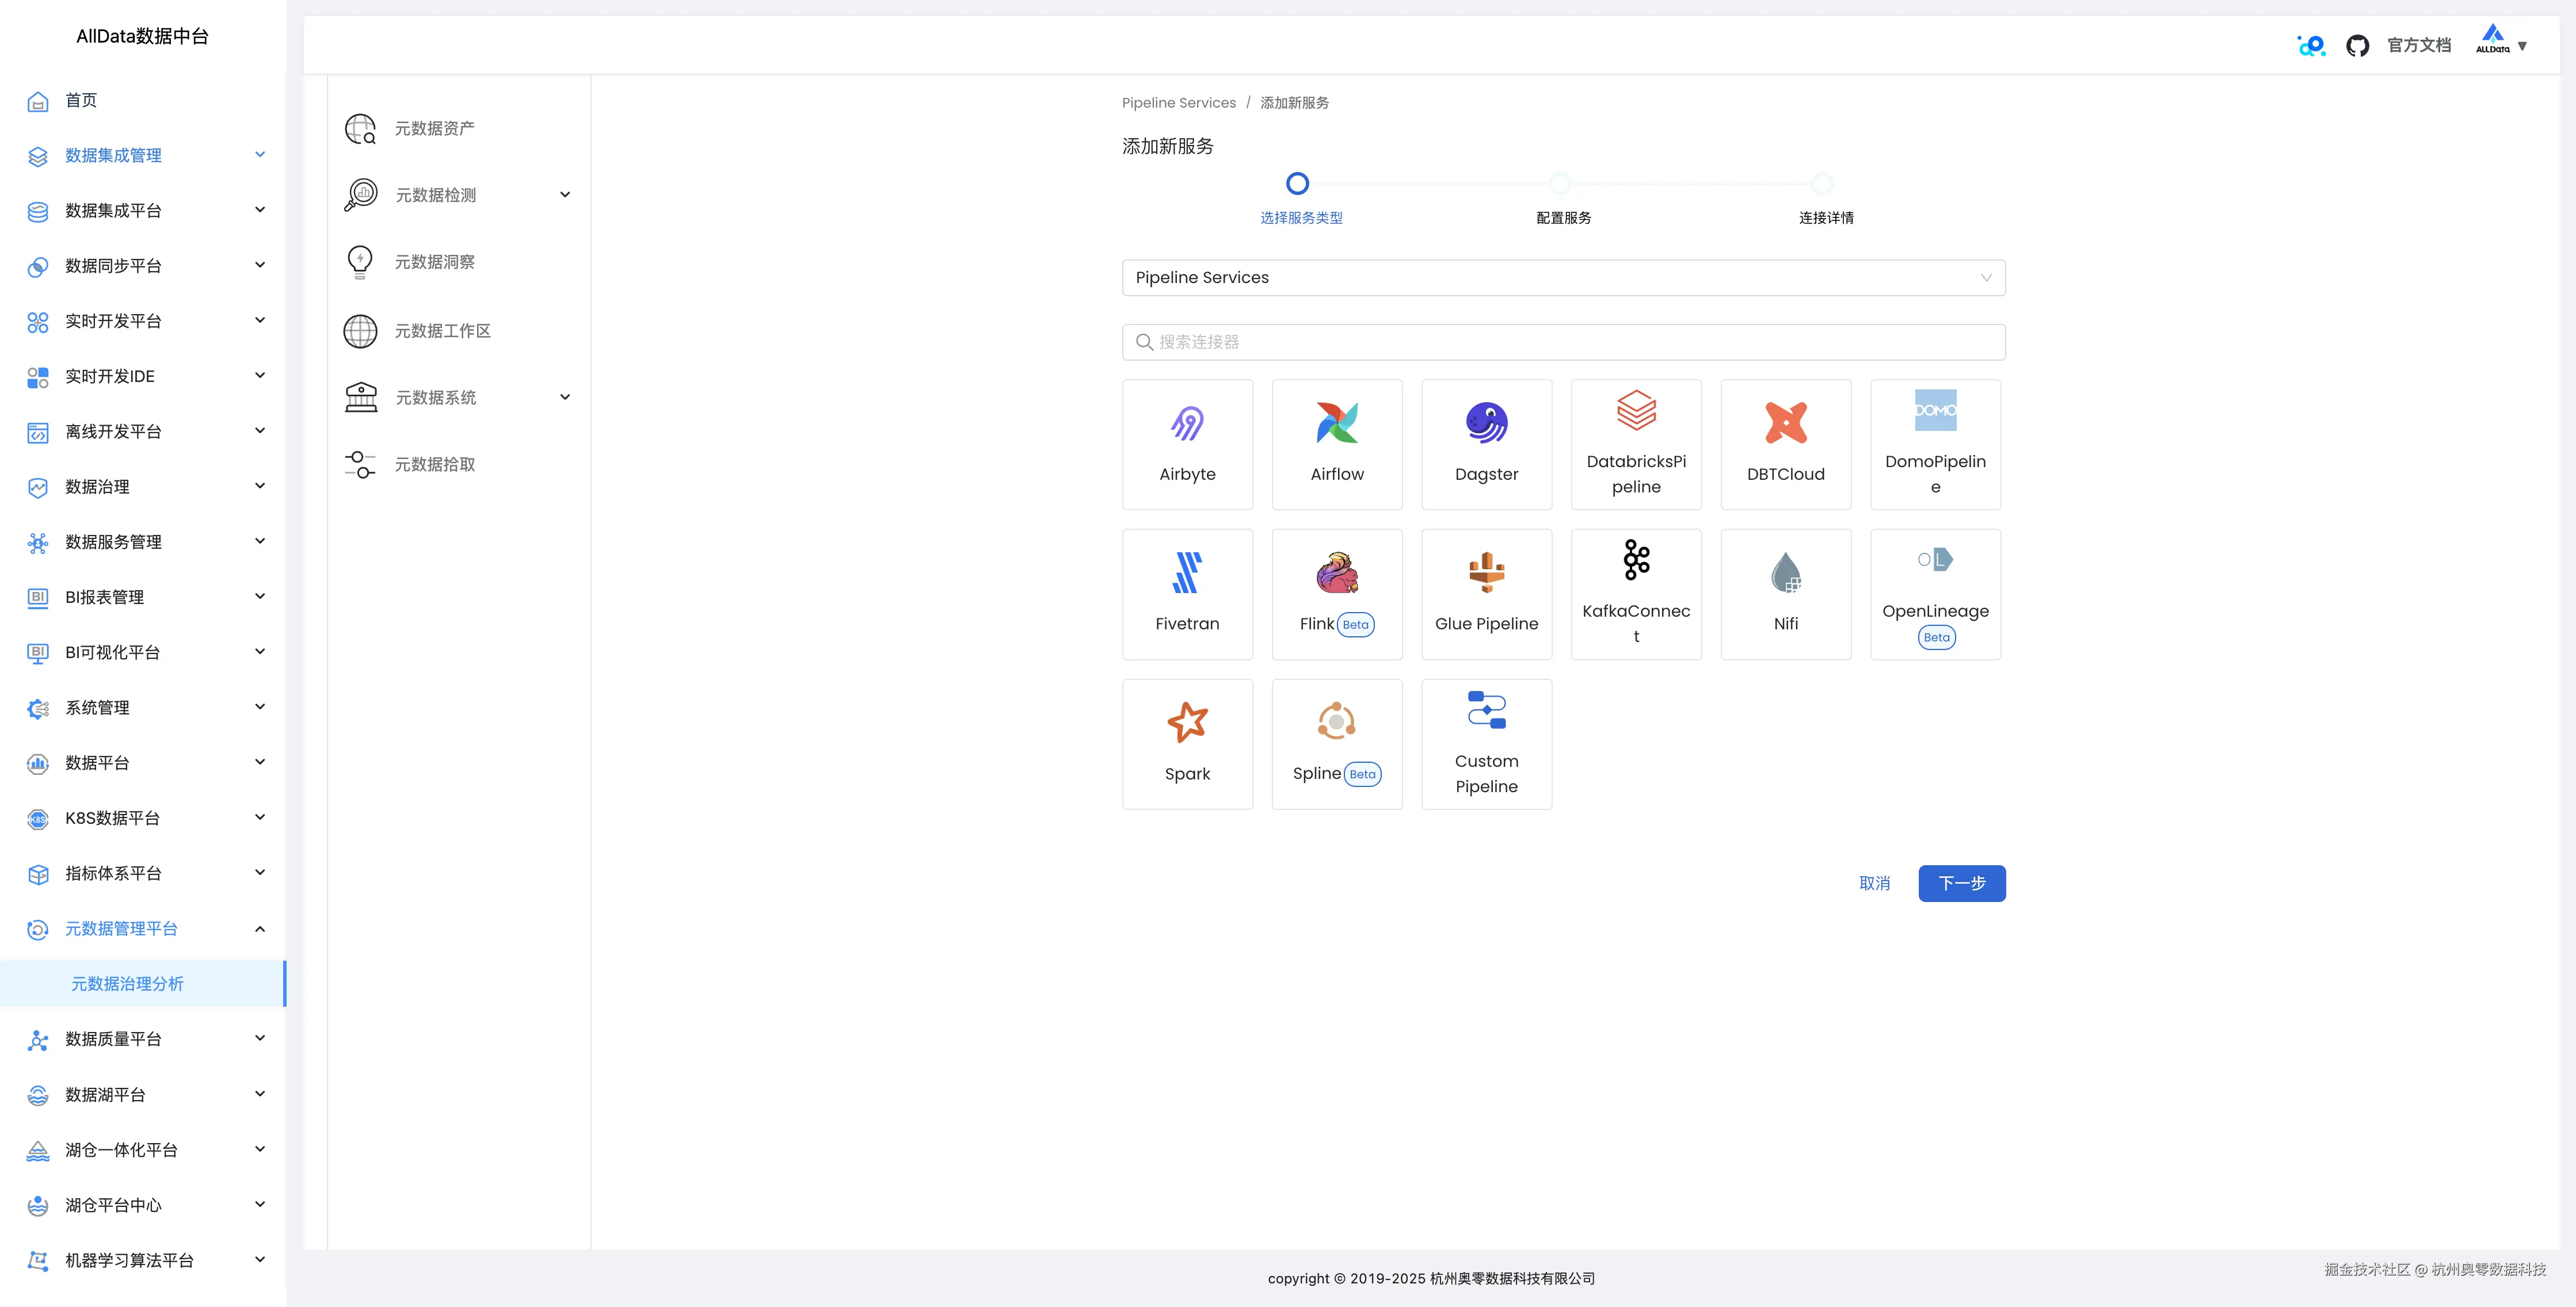Click the 取消 link
Screen dimensions: 2576x1307
click(x=1874, y=884)
